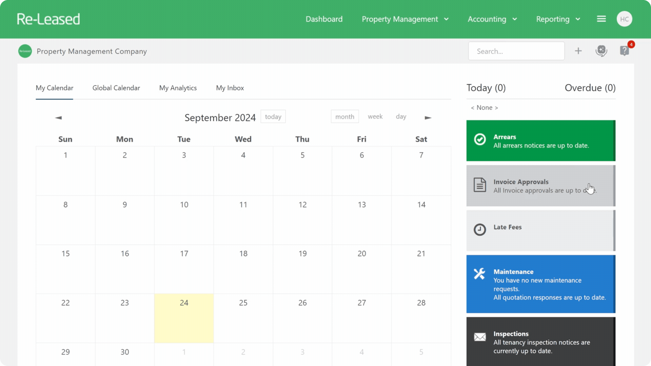Select September 13 calendar cell
The image size is (651, 366).
[362, 220]
